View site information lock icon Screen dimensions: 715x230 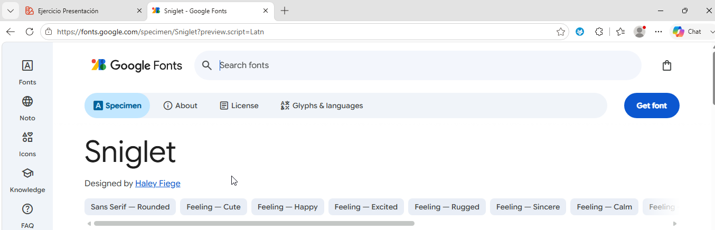click(49, 32)
